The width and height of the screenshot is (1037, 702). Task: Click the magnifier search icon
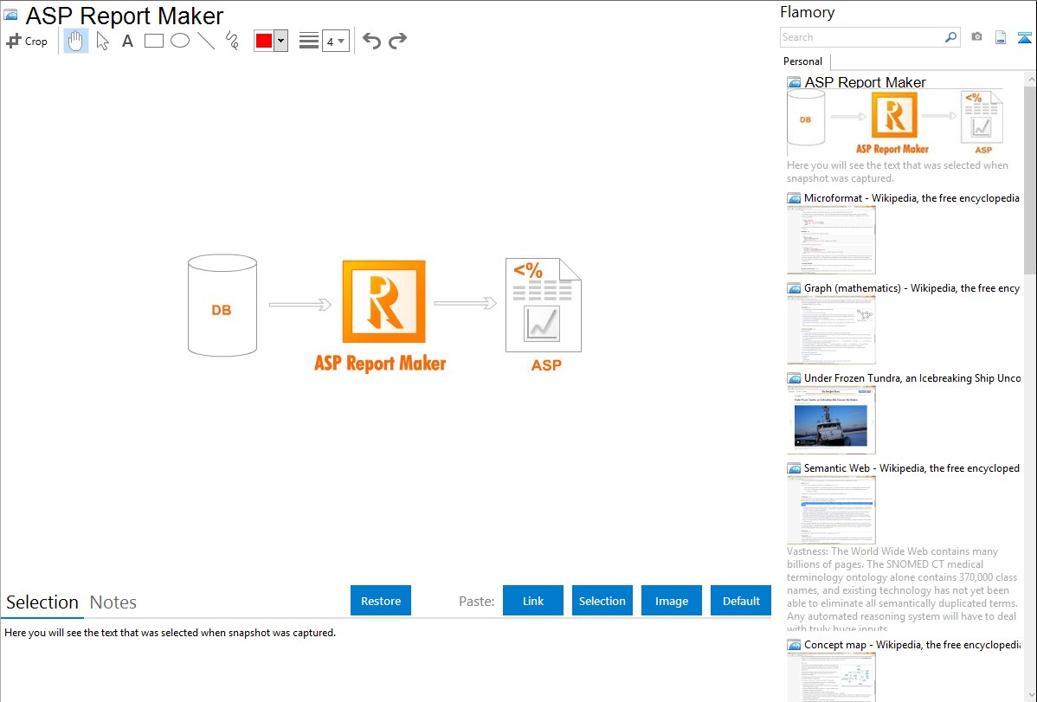coord(950,37)
